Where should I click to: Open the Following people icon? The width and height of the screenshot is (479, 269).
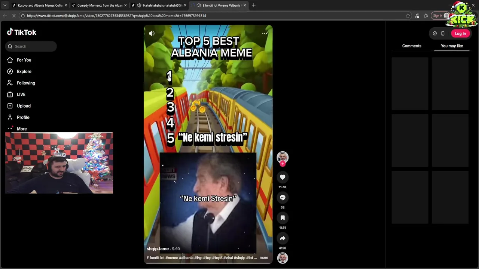click(x=10, y=83)
